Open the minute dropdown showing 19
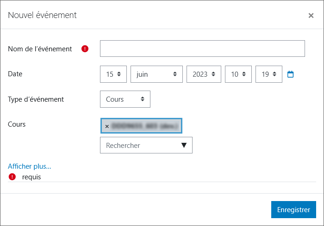 point(268,74)
